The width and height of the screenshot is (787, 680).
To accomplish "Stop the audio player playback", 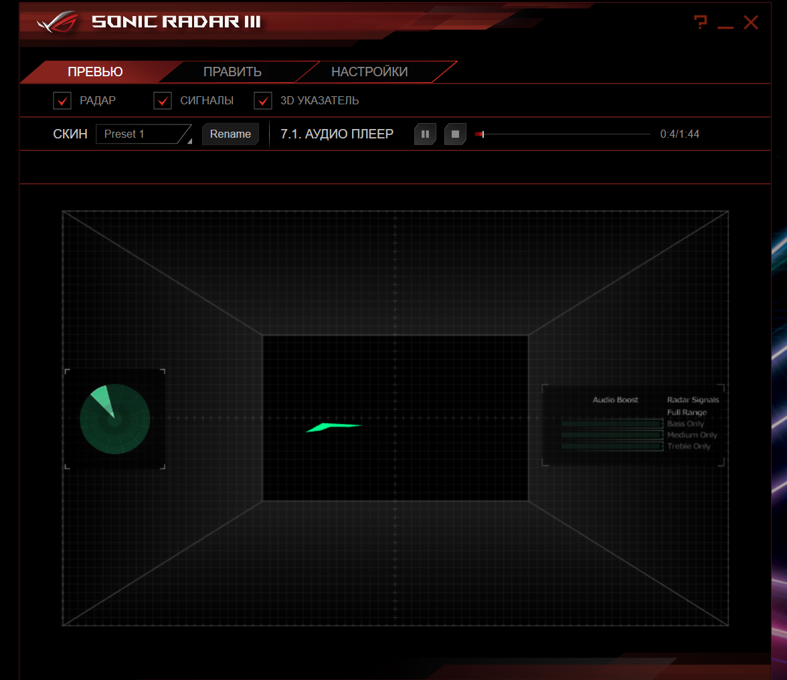I will pyautogui.click(x=455, y=134).
